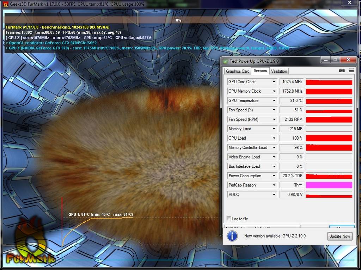The image size is (361, 270).
Task: Click the 2139 RPM fan speed value
Action: click(292, 119)
